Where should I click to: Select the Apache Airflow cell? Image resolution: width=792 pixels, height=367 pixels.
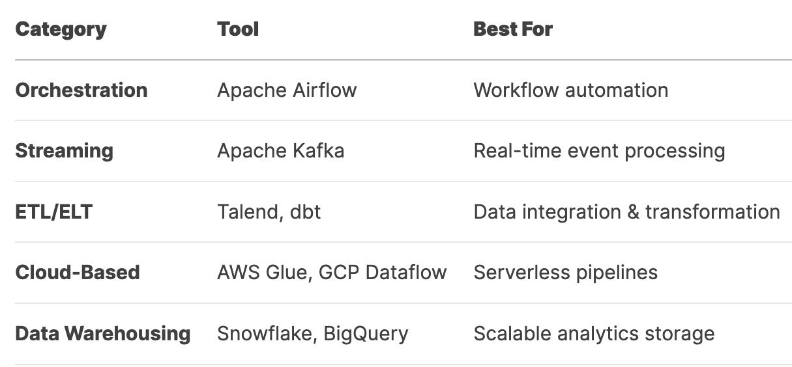tap(287, 90)
